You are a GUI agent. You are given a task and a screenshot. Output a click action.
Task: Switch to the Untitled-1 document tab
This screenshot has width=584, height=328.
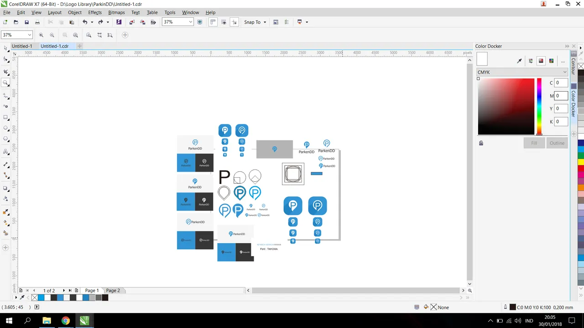click(22, 46)
